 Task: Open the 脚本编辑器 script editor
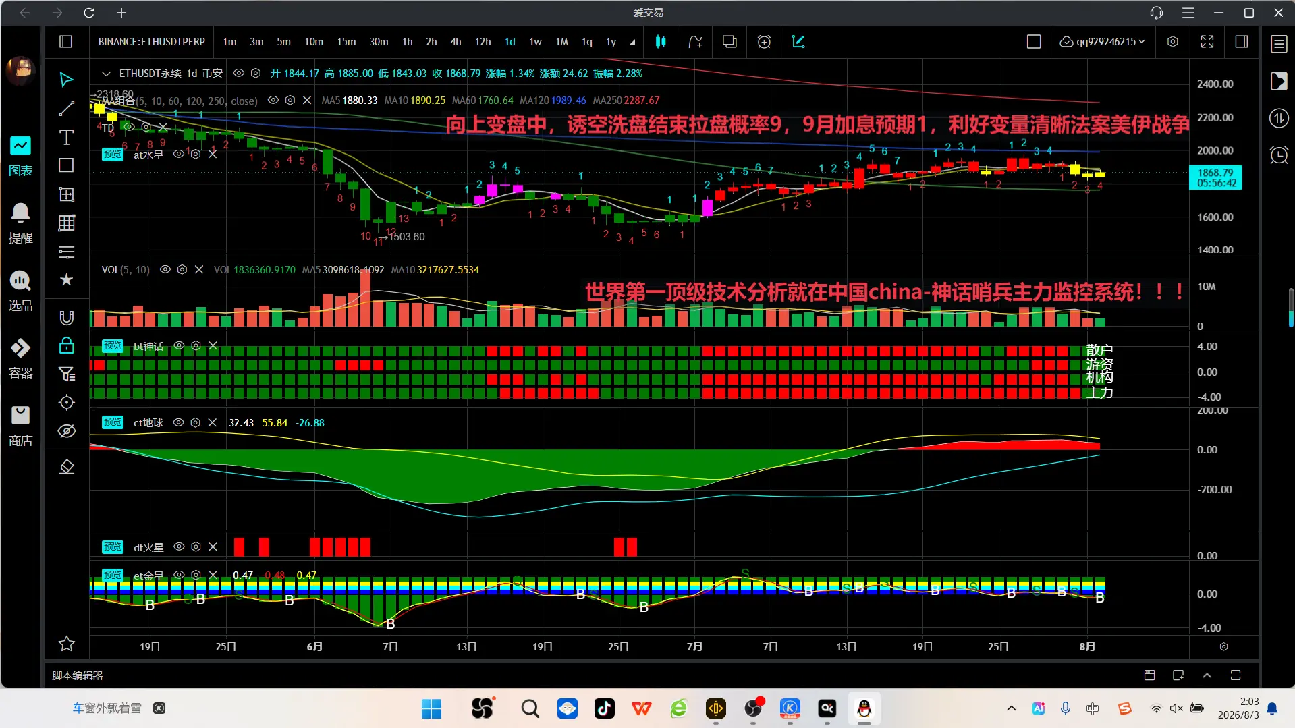pyautogui.click(x=77, y=675)
